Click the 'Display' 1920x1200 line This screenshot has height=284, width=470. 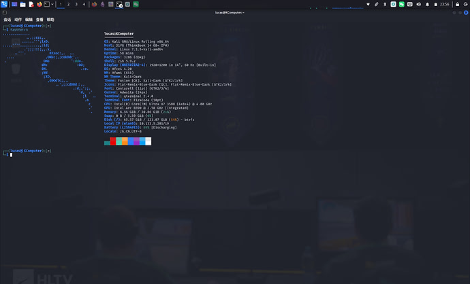click(160, 65)
